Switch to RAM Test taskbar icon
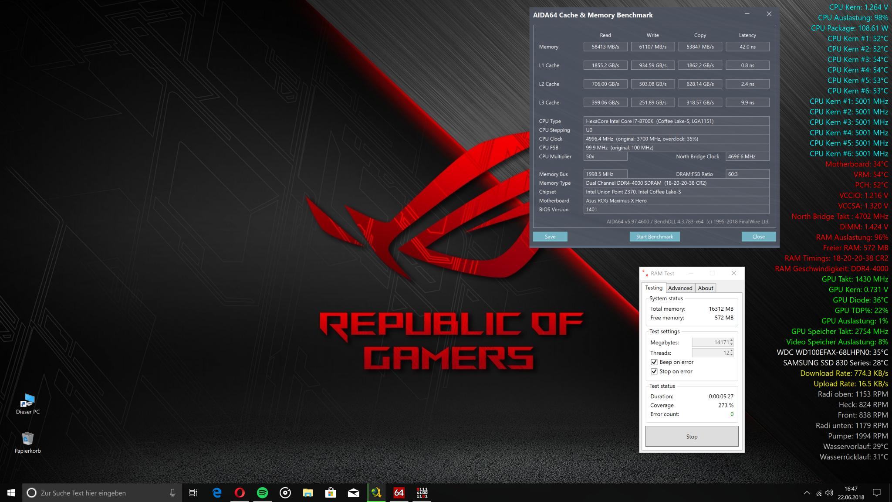The image size is (892, 502). 422,493
